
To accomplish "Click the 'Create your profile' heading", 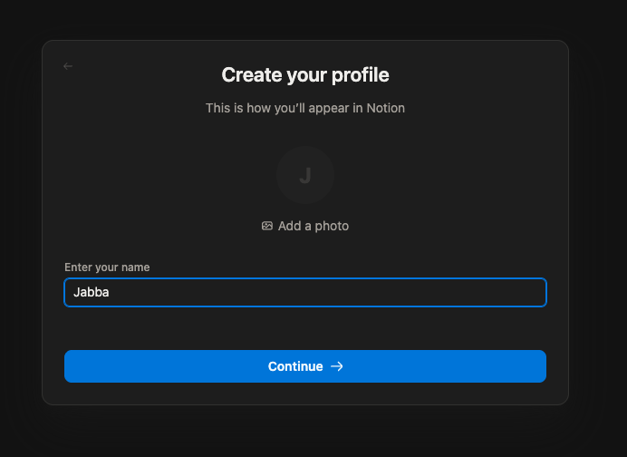I will tap(305, 75).
